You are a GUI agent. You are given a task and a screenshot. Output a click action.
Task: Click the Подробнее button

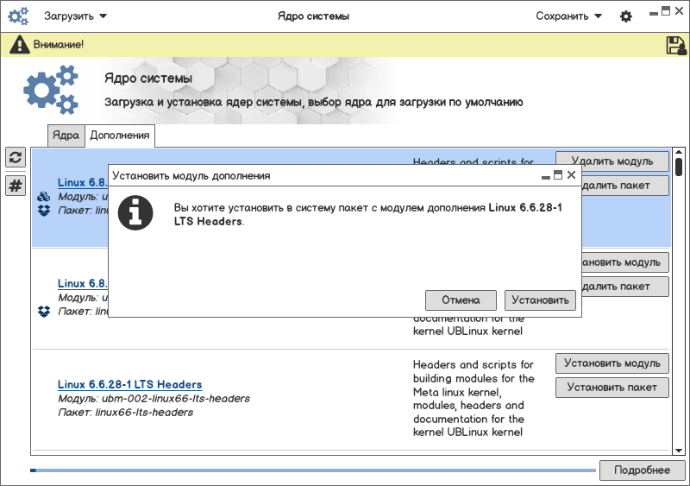click(x=642, y=470)
